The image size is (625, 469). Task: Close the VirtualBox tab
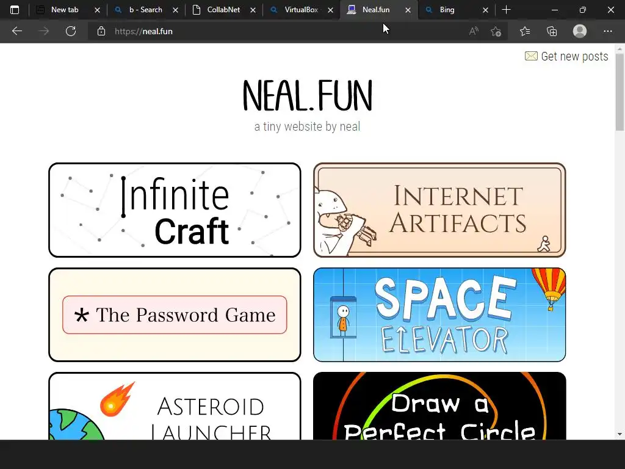coord(330,10)
